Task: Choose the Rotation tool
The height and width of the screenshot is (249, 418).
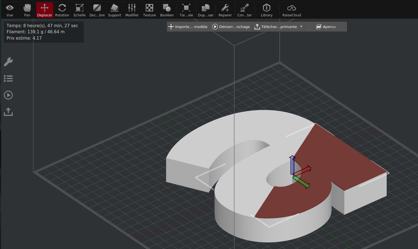Action: [x=62, y=10]
